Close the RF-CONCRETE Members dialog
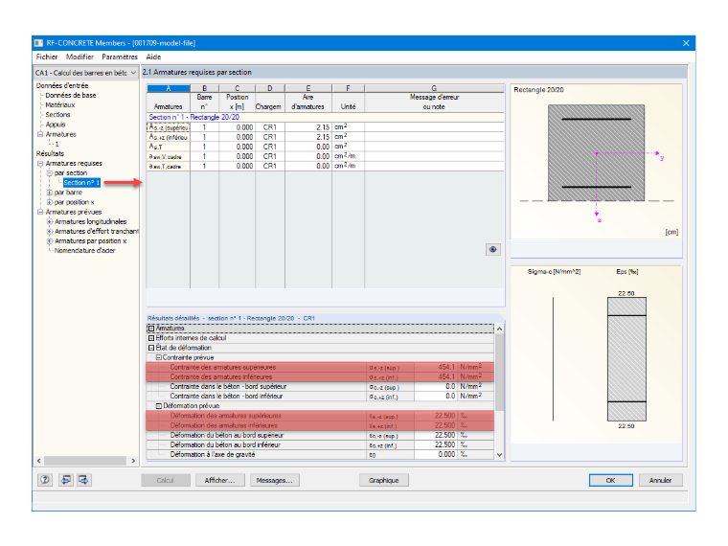 tap(686, 43)
